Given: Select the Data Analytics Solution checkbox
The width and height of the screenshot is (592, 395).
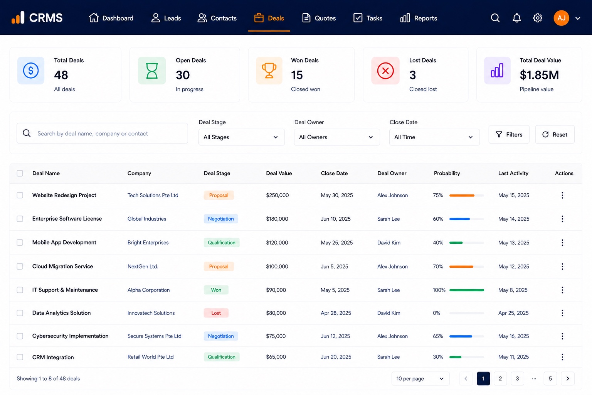Looking at the screenshot, I should tap(20, 313).
